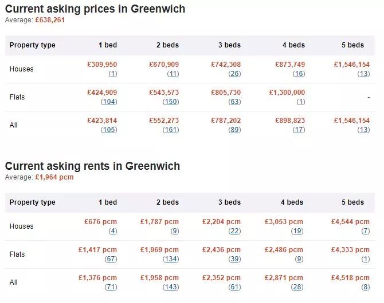View the 71 all one-bed rentals
The image size is (384, 303).
coord(111,287)
